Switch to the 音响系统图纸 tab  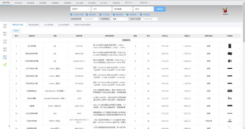pyautogui.click(x=34, y=25)
